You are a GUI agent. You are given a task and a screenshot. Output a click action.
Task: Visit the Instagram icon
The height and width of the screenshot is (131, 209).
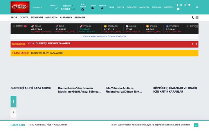pos(185,5)
